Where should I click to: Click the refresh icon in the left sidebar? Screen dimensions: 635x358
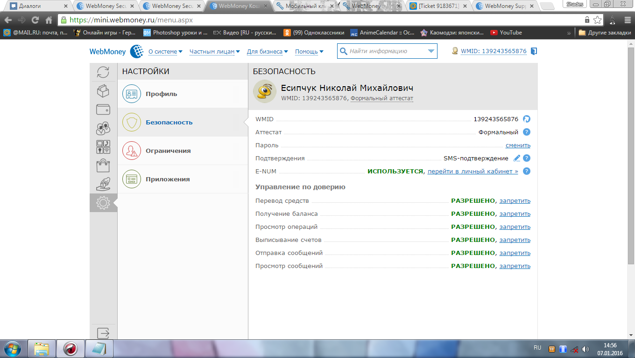coord(103,72)
